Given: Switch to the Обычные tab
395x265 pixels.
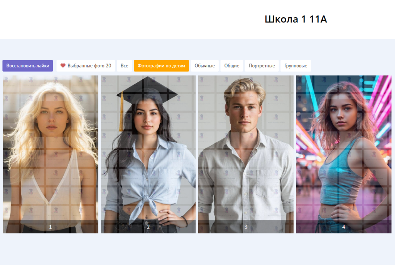Looking at the screenshot, I should 204,65.
